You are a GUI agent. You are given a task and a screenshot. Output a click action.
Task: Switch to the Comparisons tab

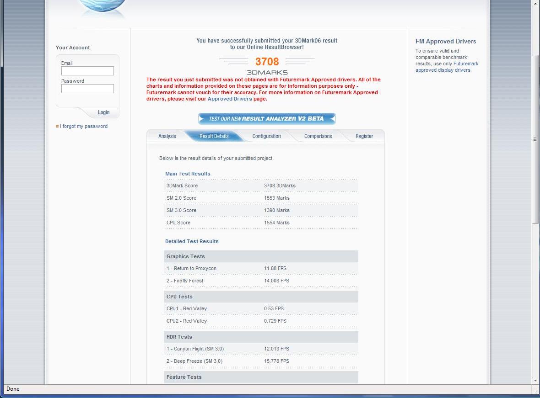pyautogui.click(x=318, y=136)
